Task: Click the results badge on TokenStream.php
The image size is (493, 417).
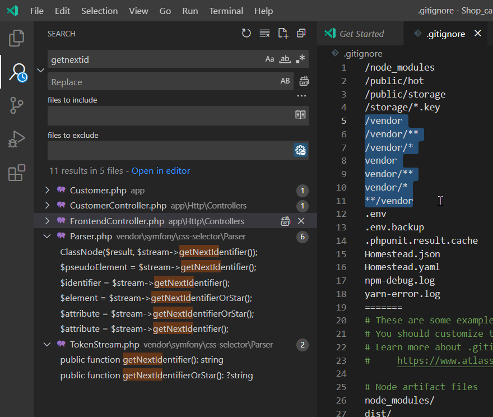Action: pyautogui.click(x=302, y=345)
